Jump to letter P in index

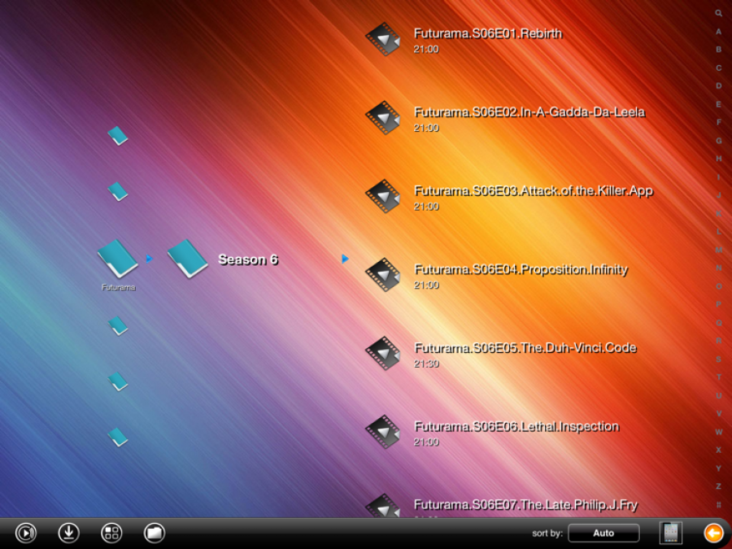[718, 304]
